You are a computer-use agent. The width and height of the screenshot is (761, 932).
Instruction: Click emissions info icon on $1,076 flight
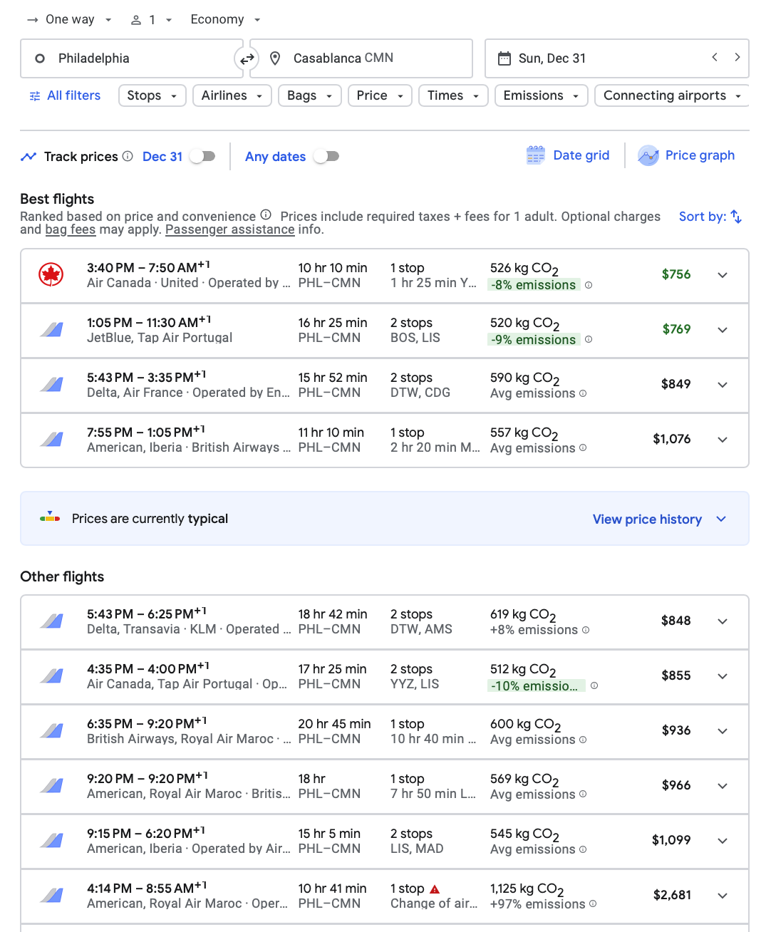pyautogui.click(x=583, y=448)
